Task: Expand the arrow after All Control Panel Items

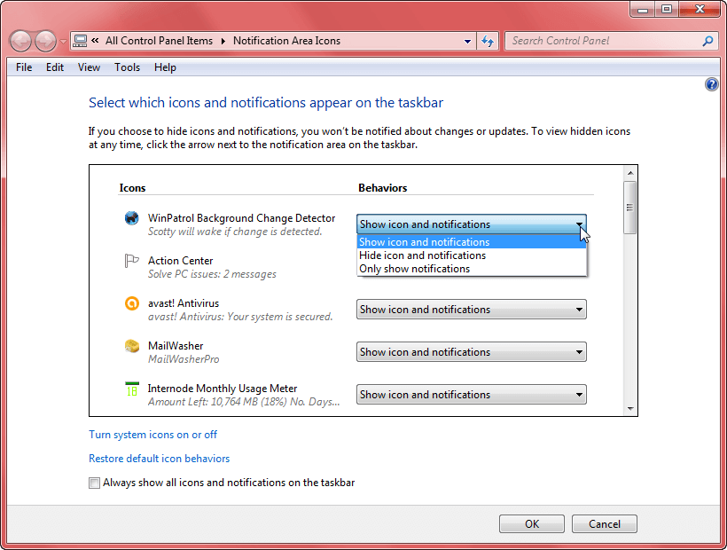Action: coord(223,41)
